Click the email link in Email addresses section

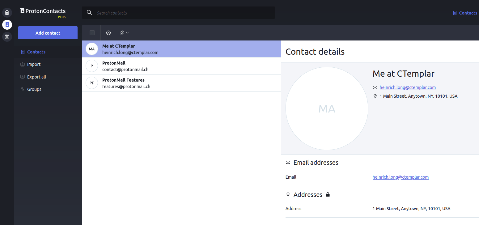point(401,177)
